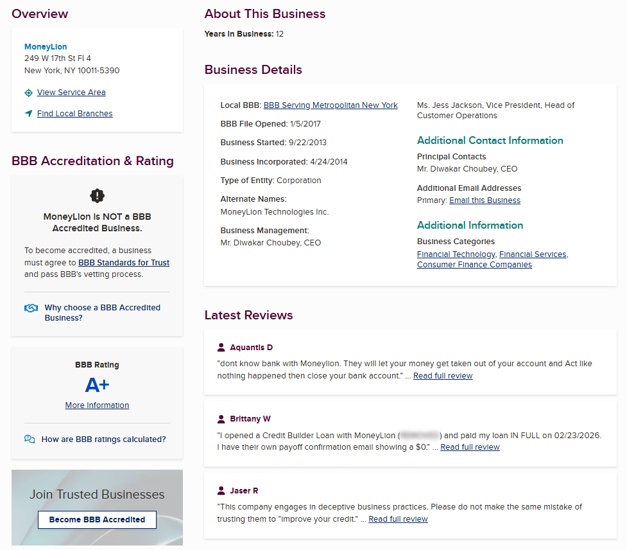This screenshot has height=550, width=627.
Task: Click Email this Business link
Action: (x=485, y=200)
